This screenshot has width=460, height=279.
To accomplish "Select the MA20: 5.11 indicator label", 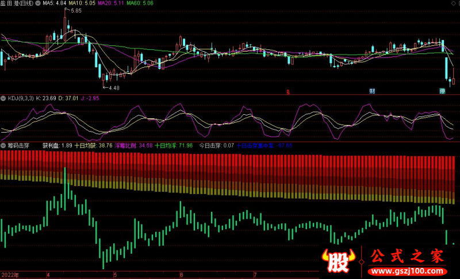I will pyautogui.click(x=112, y=3).
